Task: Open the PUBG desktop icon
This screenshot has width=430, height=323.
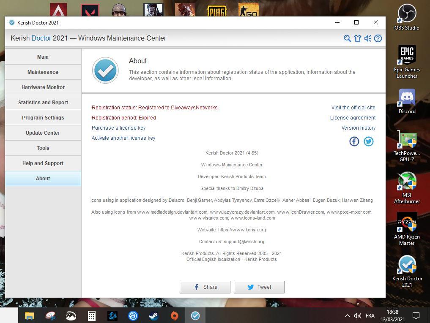Action: click(217, 11)
